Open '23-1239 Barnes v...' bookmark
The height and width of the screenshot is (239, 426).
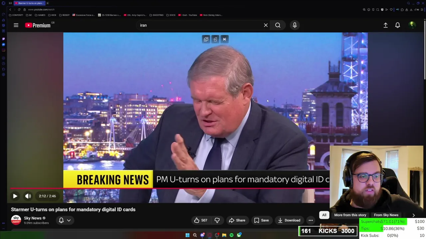[109, 15]
